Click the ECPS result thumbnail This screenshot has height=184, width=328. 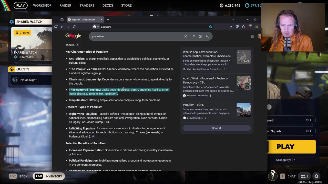[x=244, y=110]
